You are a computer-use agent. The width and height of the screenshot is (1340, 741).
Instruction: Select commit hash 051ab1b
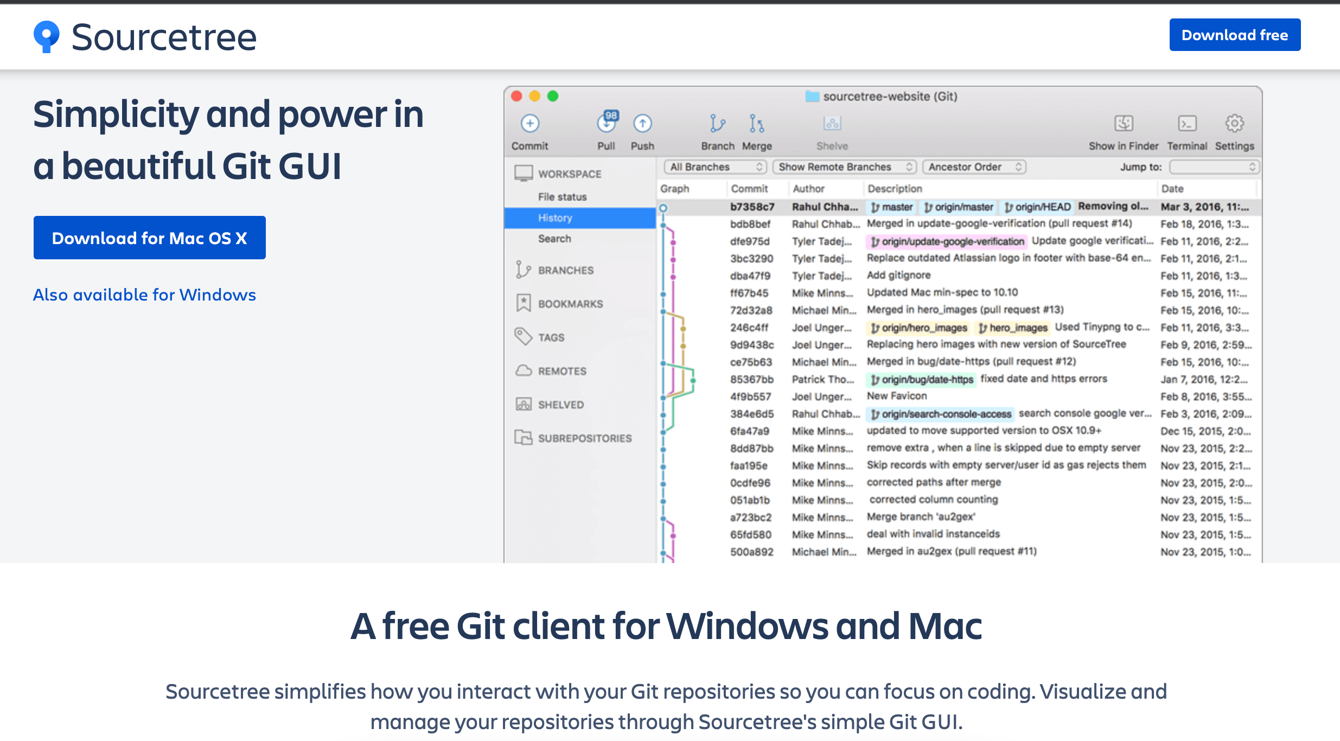[x=750, y=500]
